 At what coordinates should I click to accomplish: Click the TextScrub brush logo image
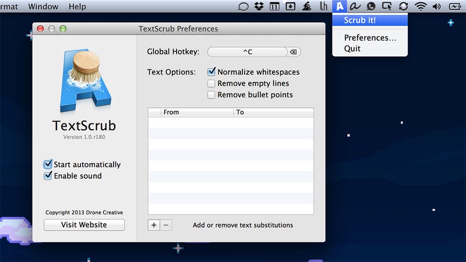[x=86, y=80]
